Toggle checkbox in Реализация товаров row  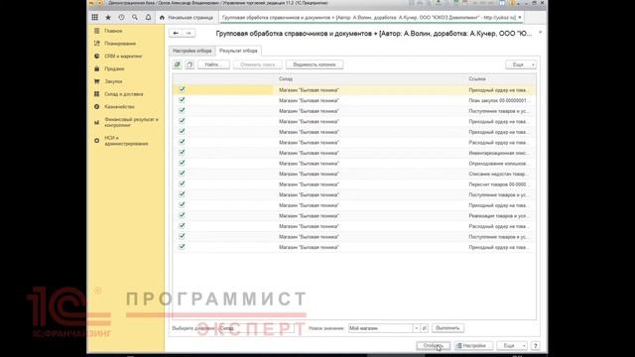tap(182, 215)
